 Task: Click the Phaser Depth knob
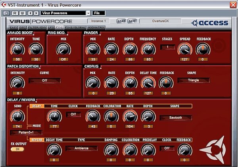[x=130, y=49]
